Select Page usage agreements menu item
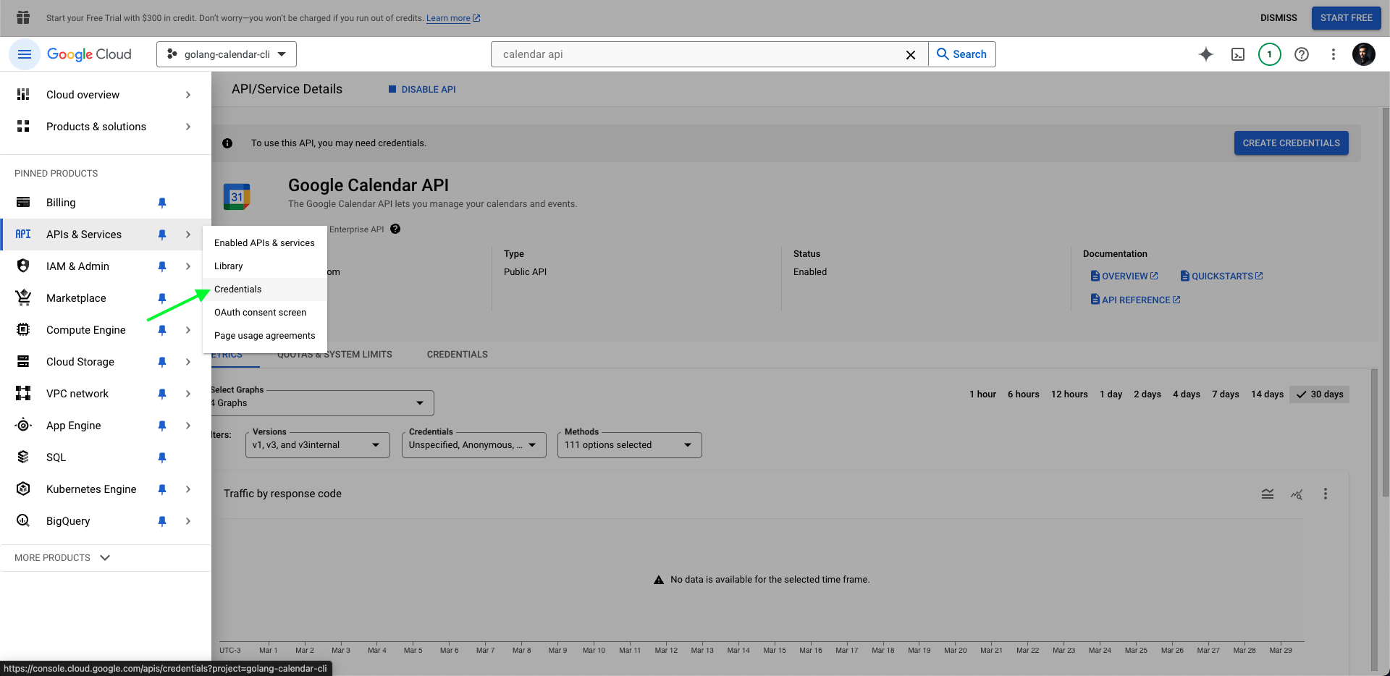 (265, 336)
